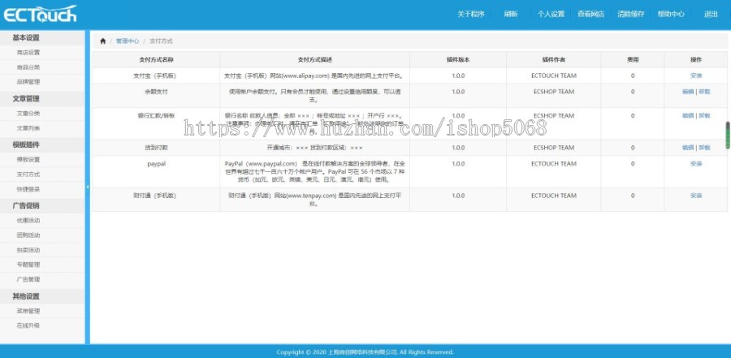Image resolution: width=731 pixels, height=358 pixels.
Task: Click the 支付方式名称 column header
Action: point(156,60)
